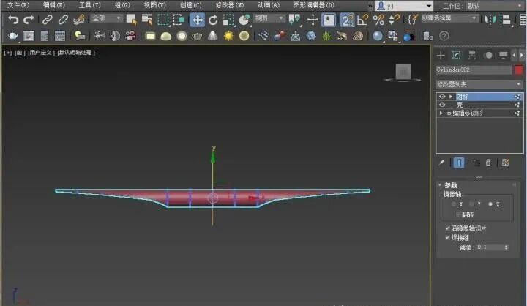Switch to the Create panel plus tab
The width and height of the screenshot is (527, 306).
point(441,55)
